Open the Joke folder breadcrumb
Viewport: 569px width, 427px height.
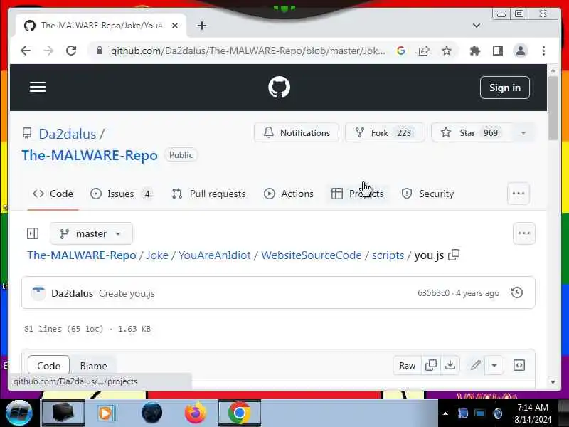(157, 255)
